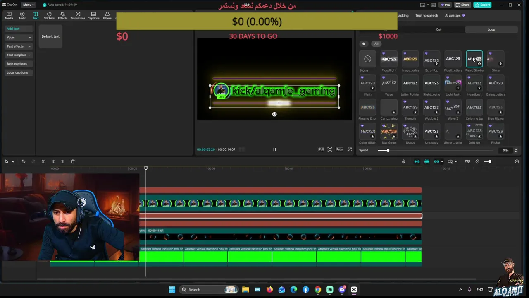
Task: Click the speed duration stepper arrows
Action: click(x=515, y=150)
